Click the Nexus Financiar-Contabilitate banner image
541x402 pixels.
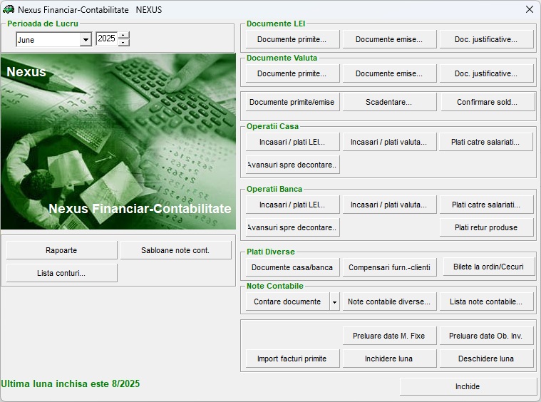[118, 141]
